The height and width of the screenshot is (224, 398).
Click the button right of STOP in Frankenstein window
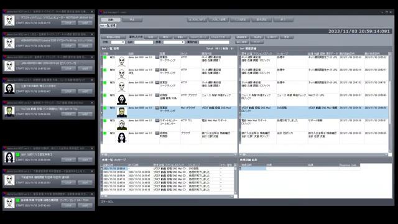[x=85, y=114]
